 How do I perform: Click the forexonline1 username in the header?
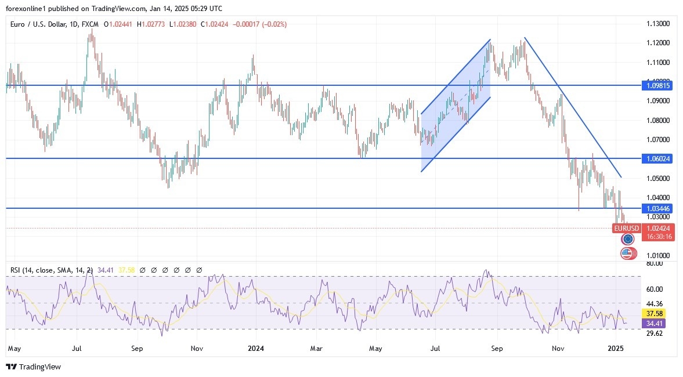coord(23,9)
